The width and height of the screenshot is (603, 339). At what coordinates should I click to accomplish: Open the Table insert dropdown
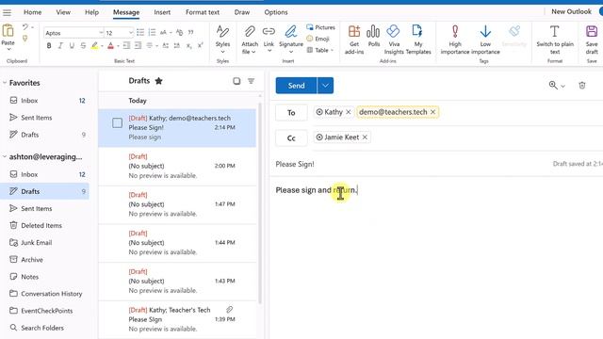[x=320, y=50]
